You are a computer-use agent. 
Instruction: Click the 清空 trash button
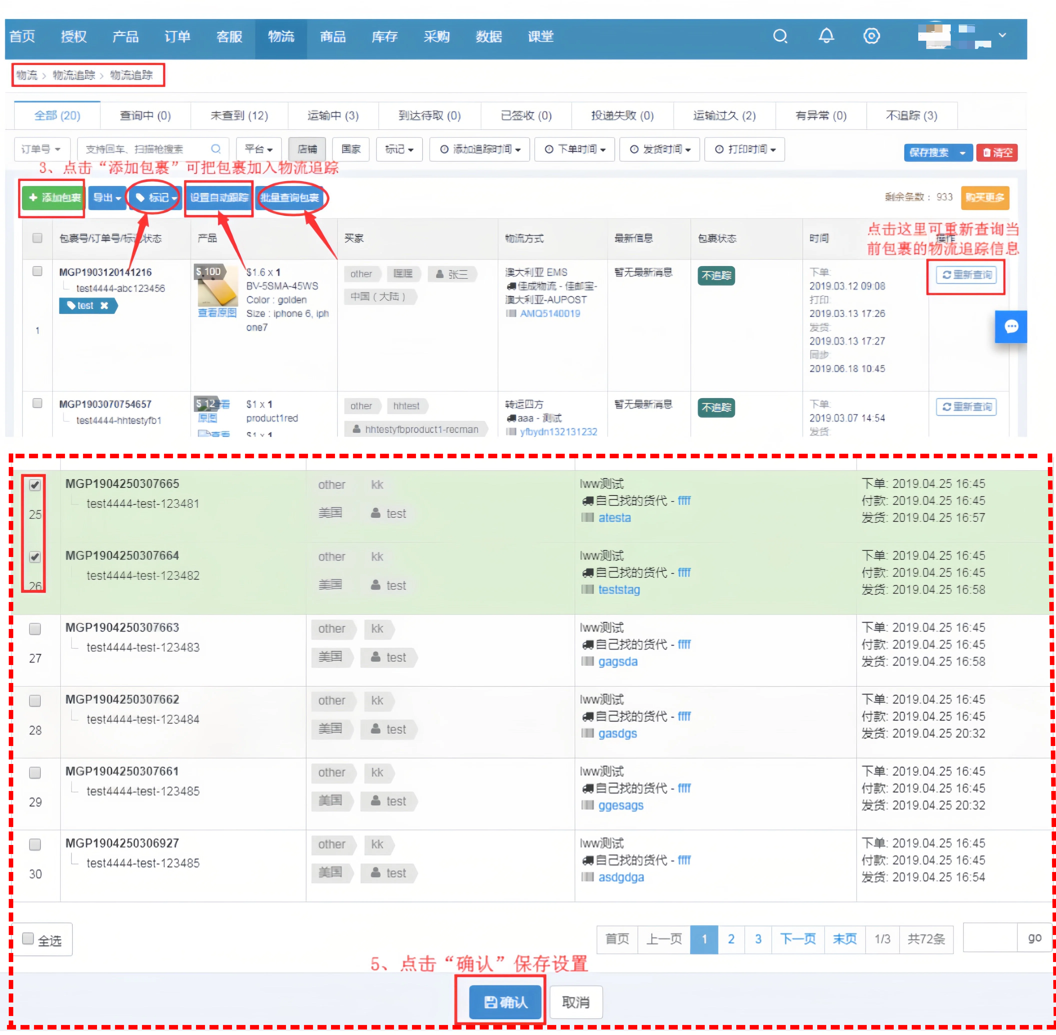click(x=997, y=153)
